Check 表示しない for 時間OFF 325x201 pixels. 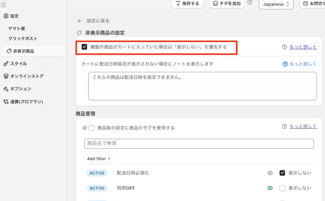tap(282, 188)
